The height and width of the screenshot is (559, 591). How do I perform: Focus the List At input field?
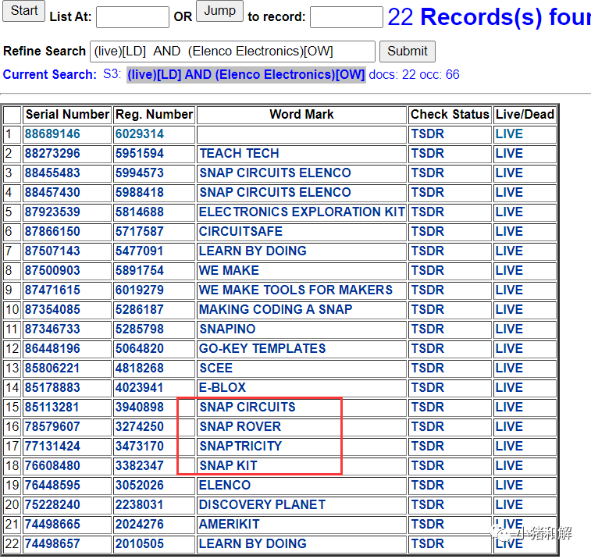coord(132,17)
